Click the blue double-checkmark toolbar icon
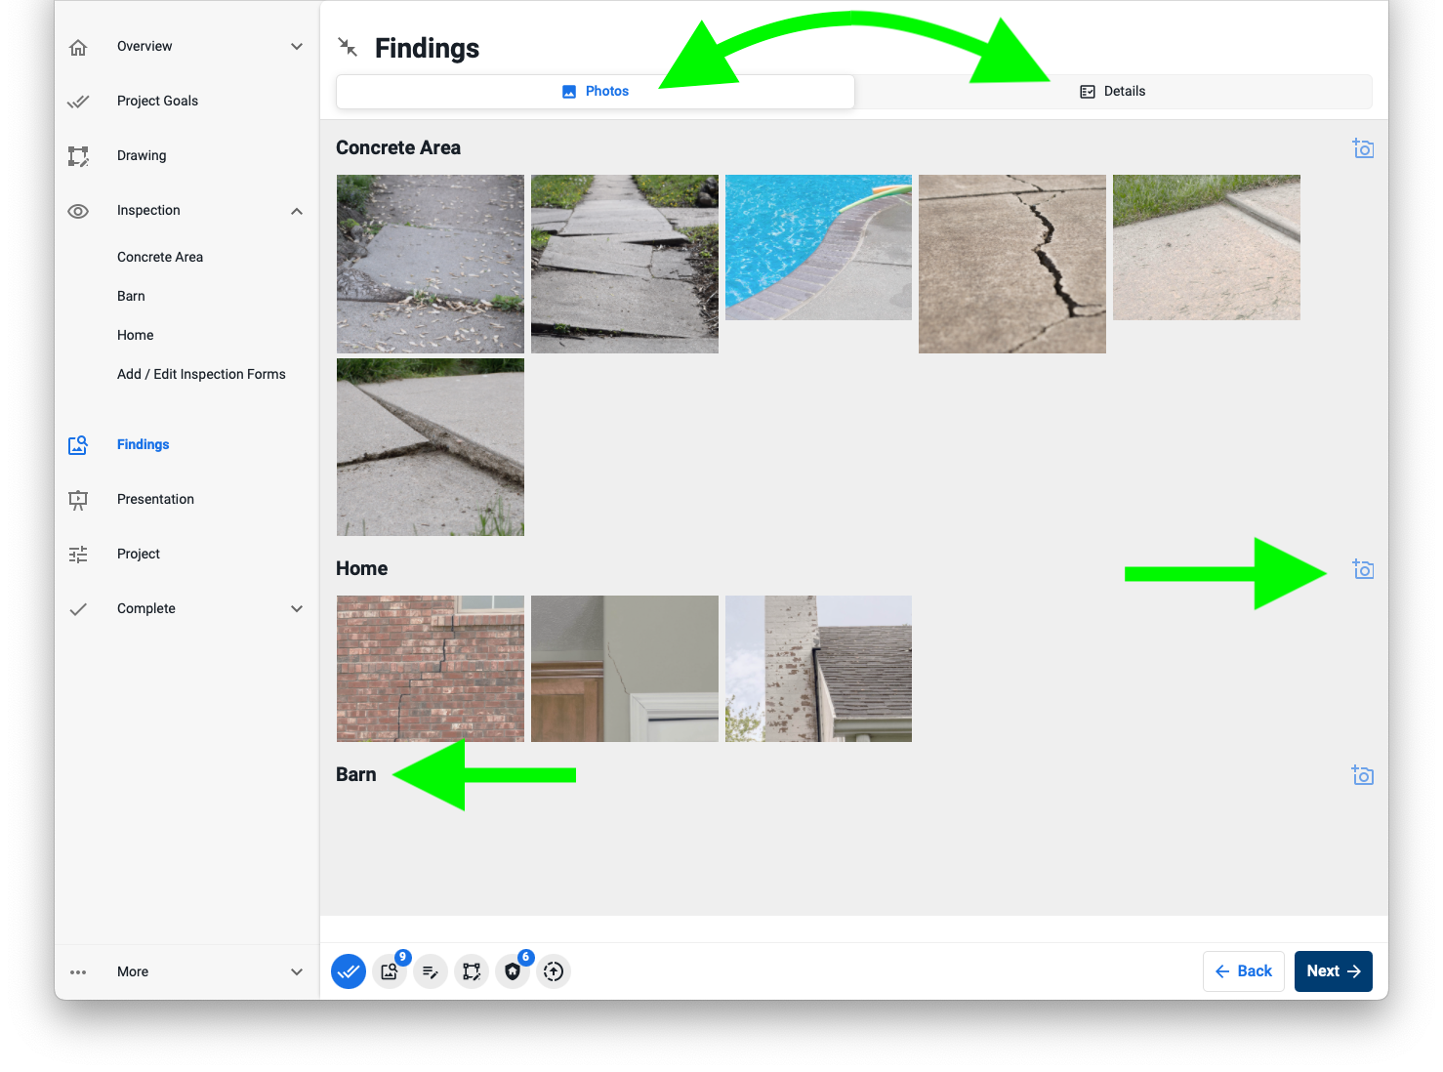This screenshot has width=1443, height=1072. [x=349, y=971]
